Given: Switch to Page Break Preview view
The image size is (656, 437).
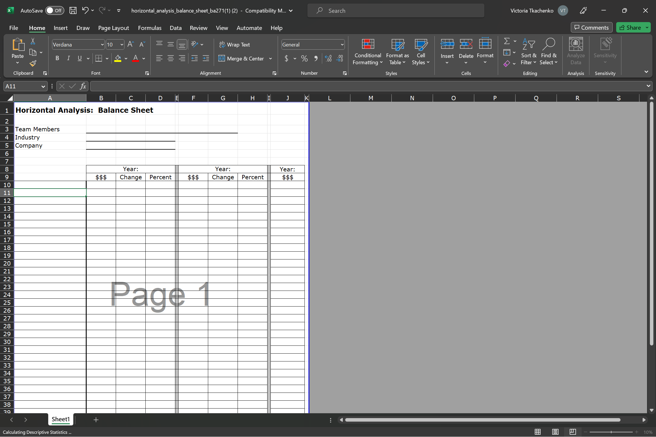Looking at the screenshot, I should pyautogui.click(x=573, y=432).
